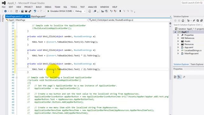Open the tab list dropdown arrow

pos(171,17)
